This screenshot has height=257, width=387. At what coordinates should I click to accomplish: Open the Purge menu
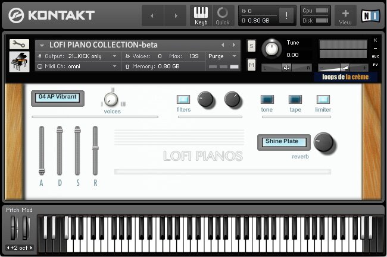(x=223, y=56)
